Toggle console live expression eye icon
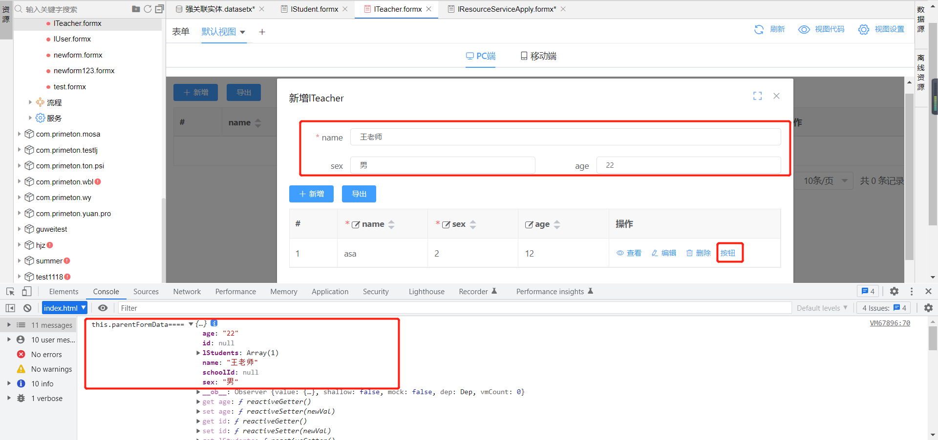Image resolution: width=938 pixels, height=440 pixels. (103, 308)
